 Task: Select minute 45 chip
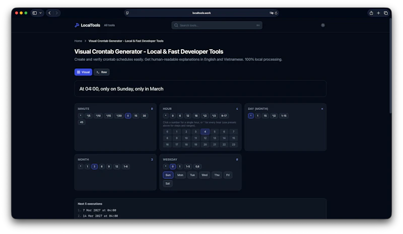tap(82, 122)
